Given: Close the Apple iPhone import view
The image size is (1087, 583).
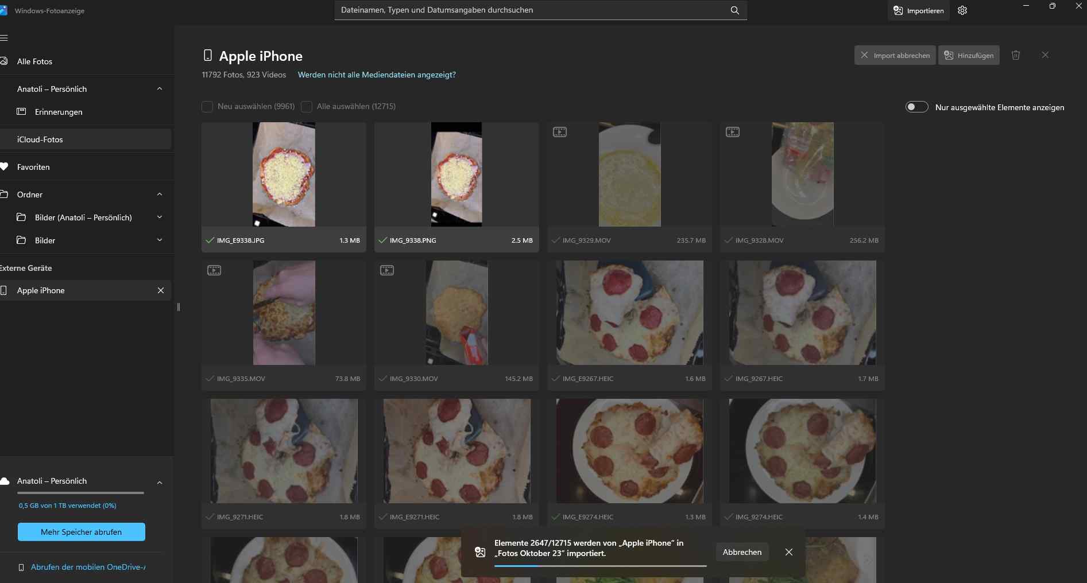Looking at the screenshot, I should (x=1045, y=55).
